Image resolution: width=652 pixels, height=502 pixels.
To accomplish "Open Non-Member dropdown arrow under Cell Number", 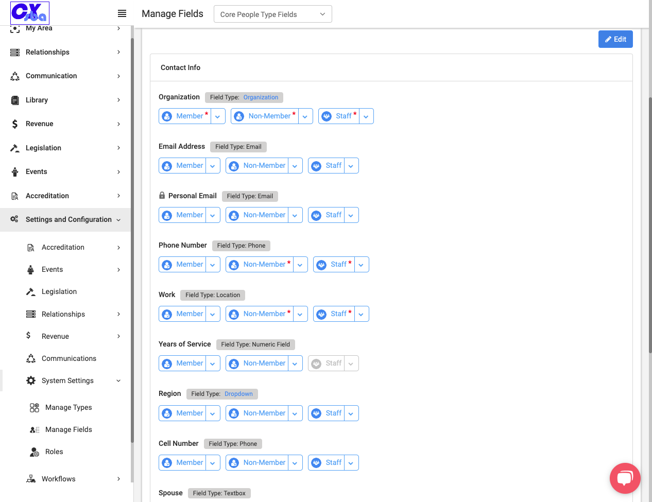I will (295, 463).
